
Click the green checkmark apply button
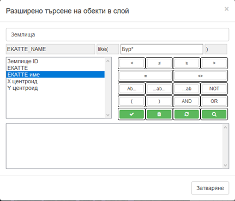coord(131,114)
